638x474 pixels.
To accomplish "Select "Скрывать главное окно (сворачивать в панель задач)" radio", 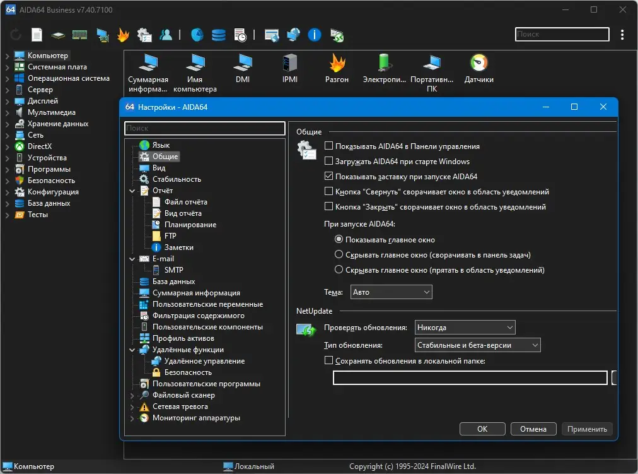I will point(339,255).
